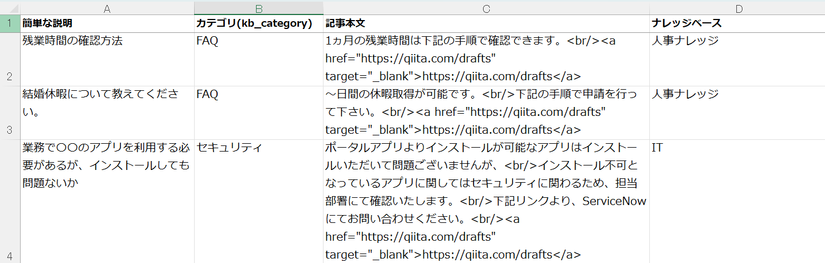This screenshot has width=825, height=263.
Task: Click the header cell '簡単な説明'
Action: point(107,23)
